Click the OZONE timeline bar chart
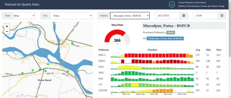Screen dimensions: 231x98 tap(152, 90)
